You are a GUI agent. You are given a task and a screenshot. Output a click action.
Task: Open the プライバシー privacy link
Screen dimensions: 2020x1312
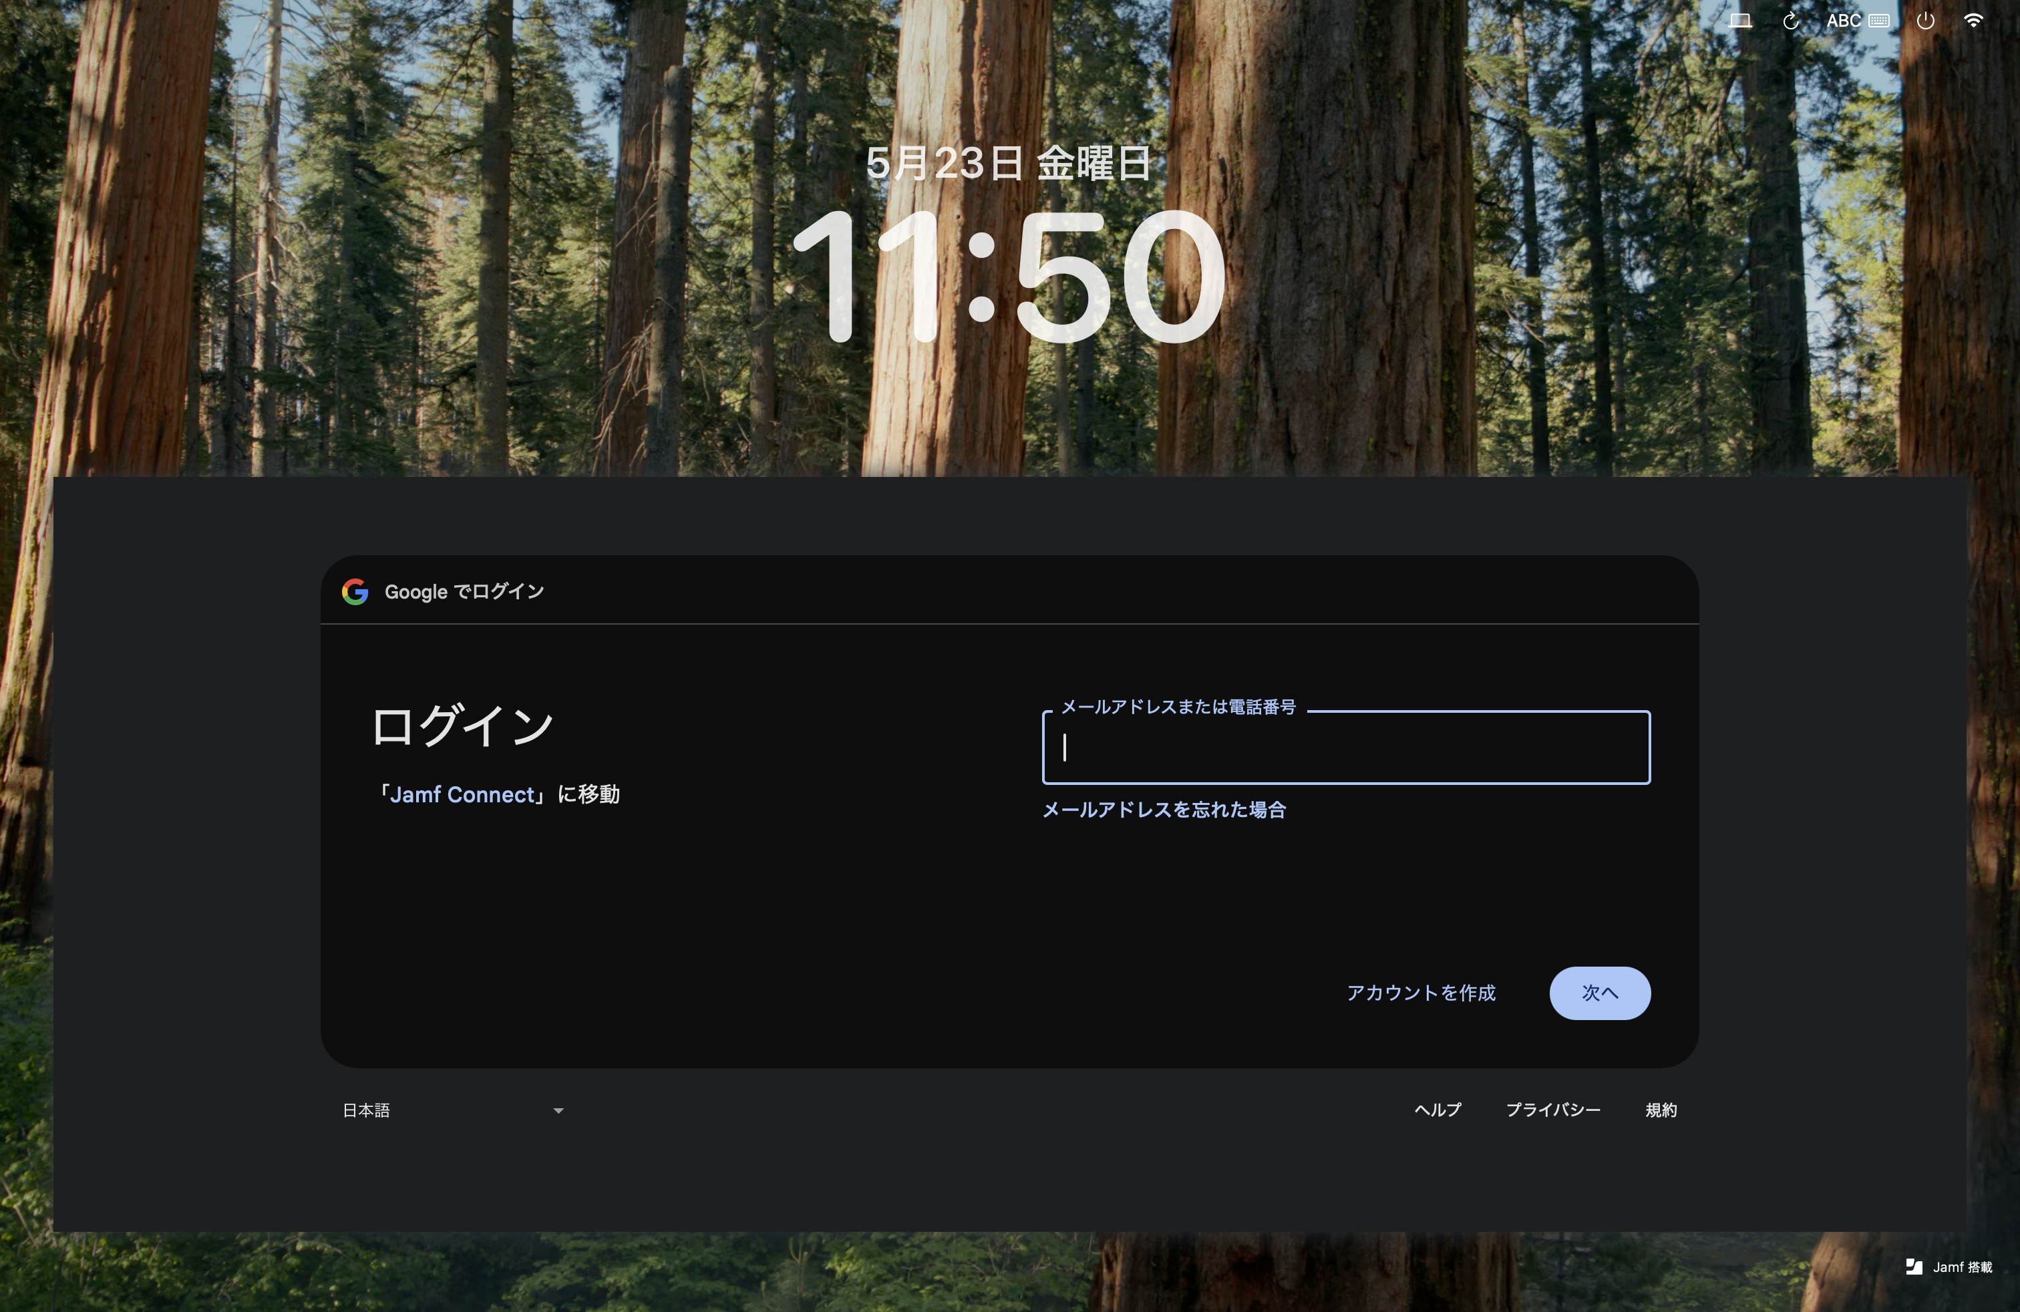pos(1552,1110)
